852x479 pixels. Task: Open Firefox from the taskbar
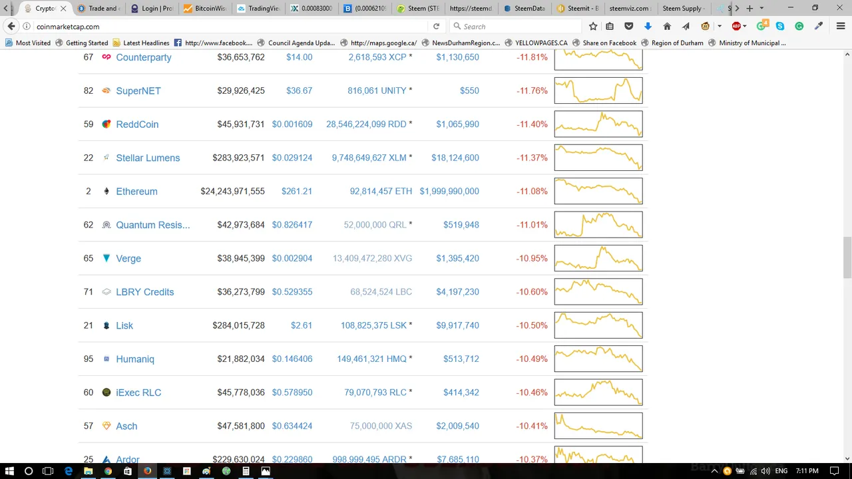(x=147, y=471)
